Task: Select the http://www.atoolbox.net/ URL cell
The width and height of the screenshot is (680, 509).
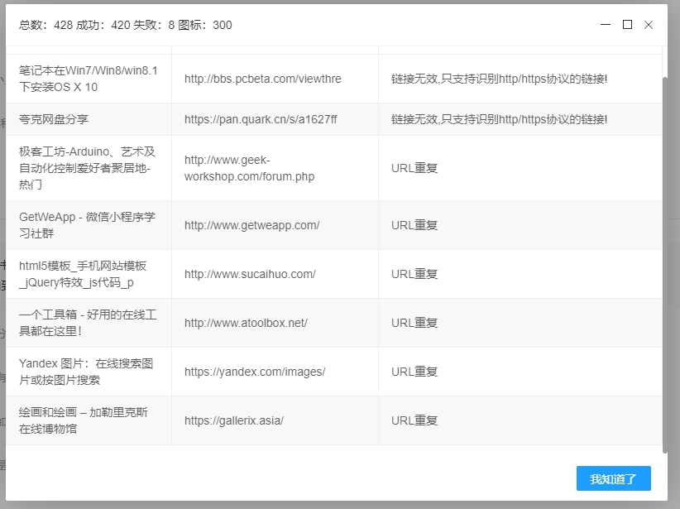Action: pyautogui.click(x=275, y=323)
